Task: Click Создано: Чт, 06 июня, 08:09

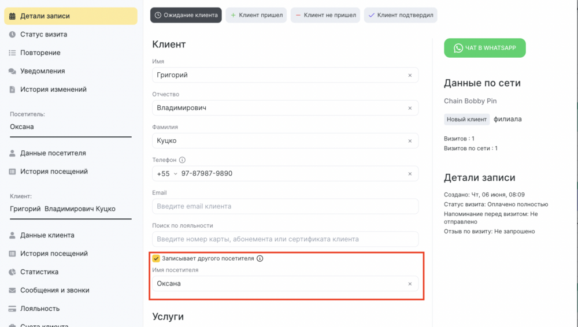Action: pyautogui.click(x=484, y=195)
